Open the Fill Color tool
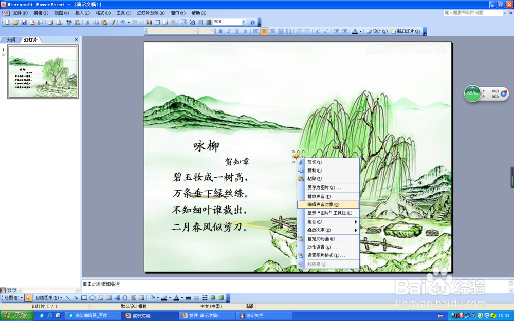The height and width of the screenshot is (321, 514). pos(153,297)
